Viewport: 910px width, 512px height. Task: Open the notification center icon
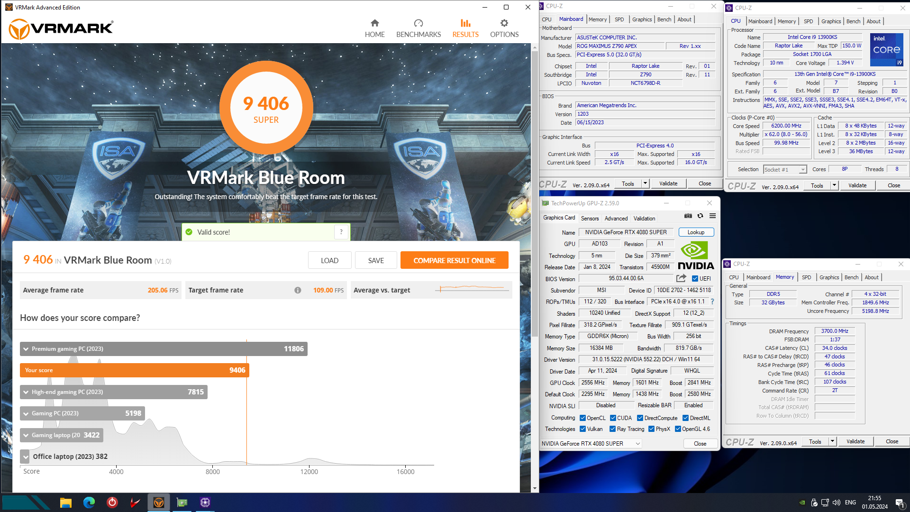click(x=899, y=503)
